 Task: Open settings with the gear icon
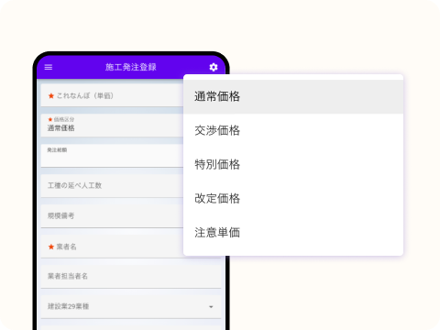tap(214, 67)
